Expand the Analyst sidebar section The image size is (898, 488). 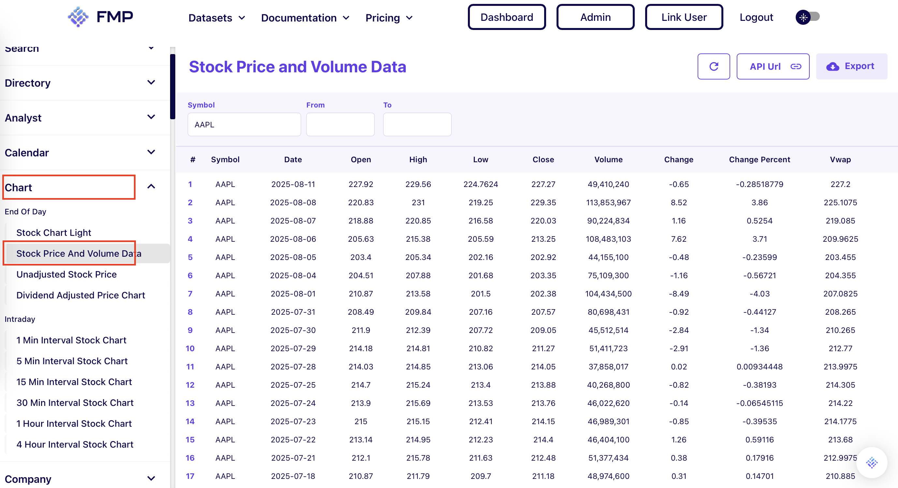[x=85, y=118]
